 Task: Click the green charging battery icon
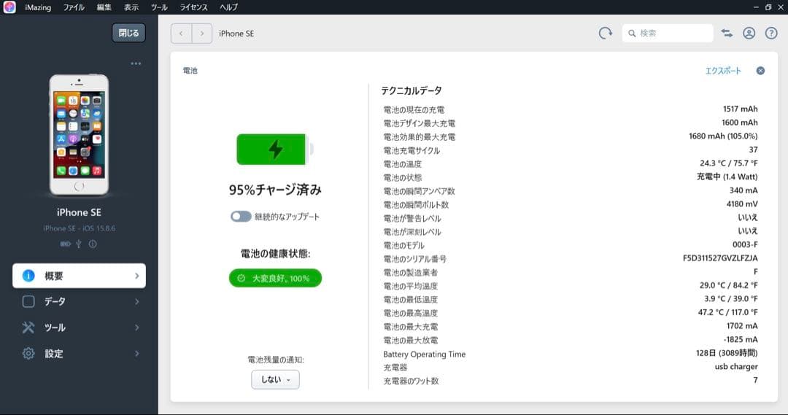(x=275, y=150)
